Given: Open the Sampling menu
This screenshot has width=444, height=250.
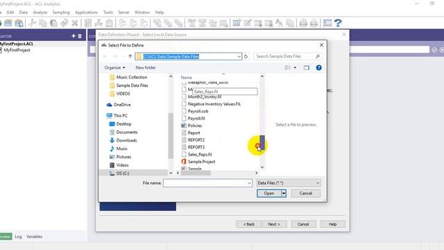Looking at the screenshot, I should pos(61,12).
